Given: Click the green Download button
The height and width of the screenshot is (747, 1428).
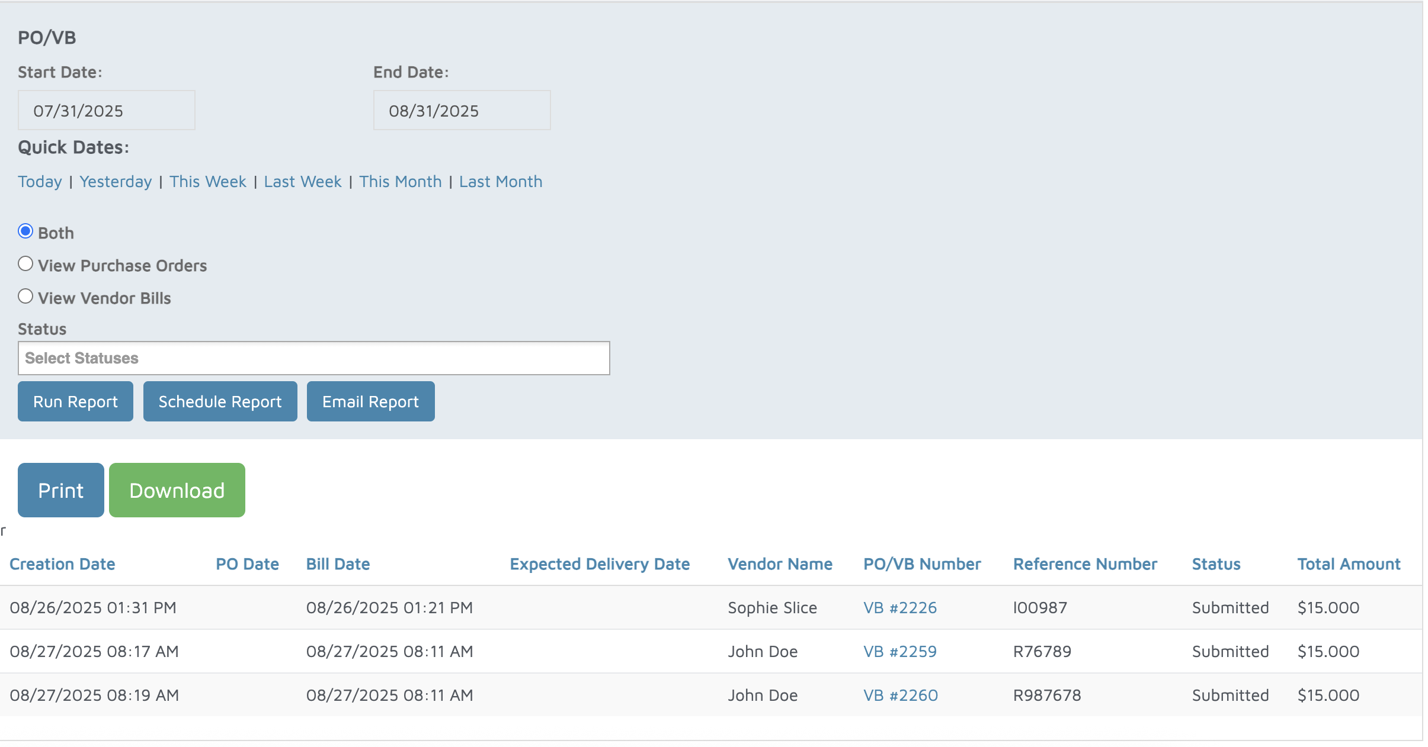Looking at the screenshot, I should 177,490.
